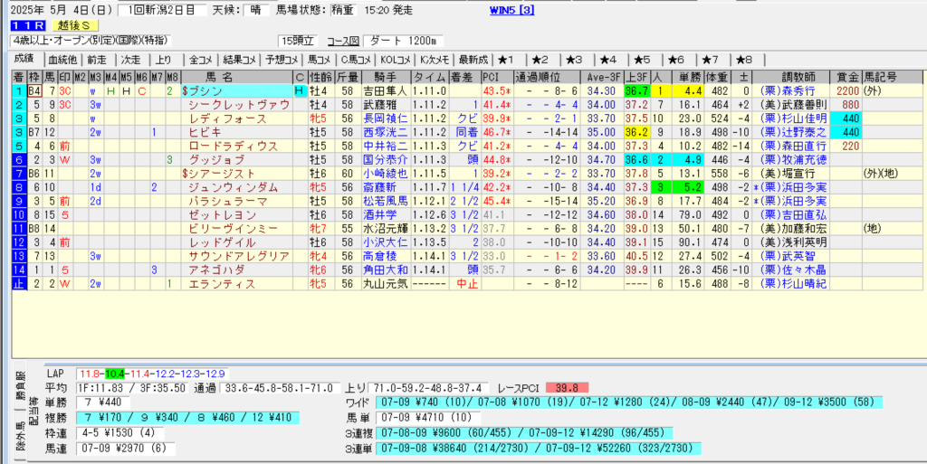Open jockey 角田大和
This screenshot has height=464, width=927.
coord(384,270)
